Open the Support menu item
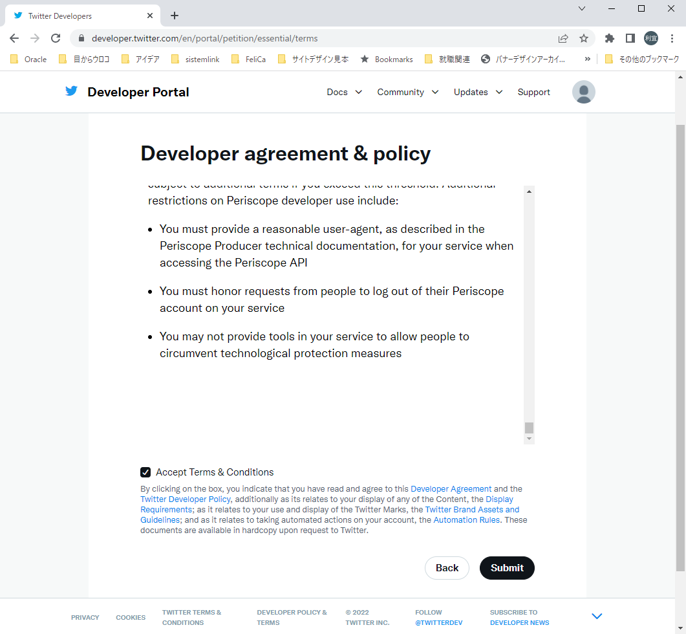 tap(534, 92)
